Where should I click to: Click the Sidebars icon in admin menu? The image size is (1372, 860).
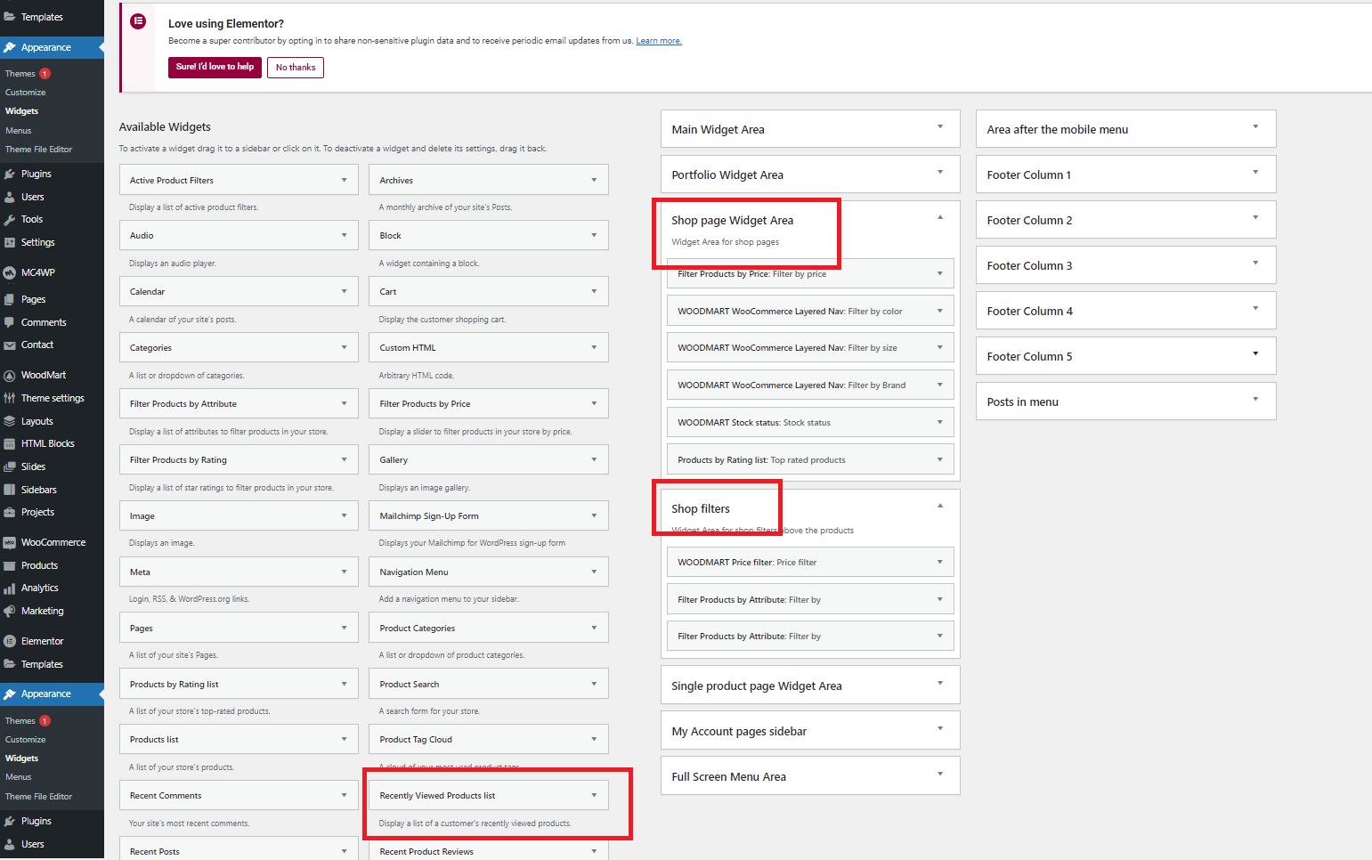[10, 490]
